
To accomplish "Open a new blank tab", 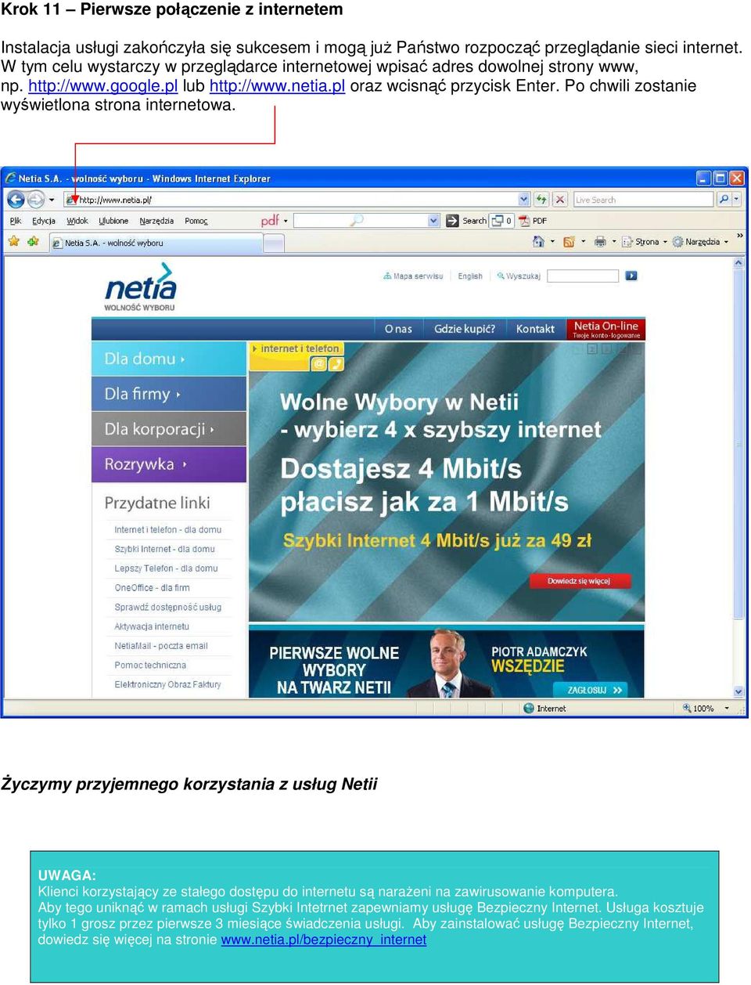I will [x=274, y=244].
